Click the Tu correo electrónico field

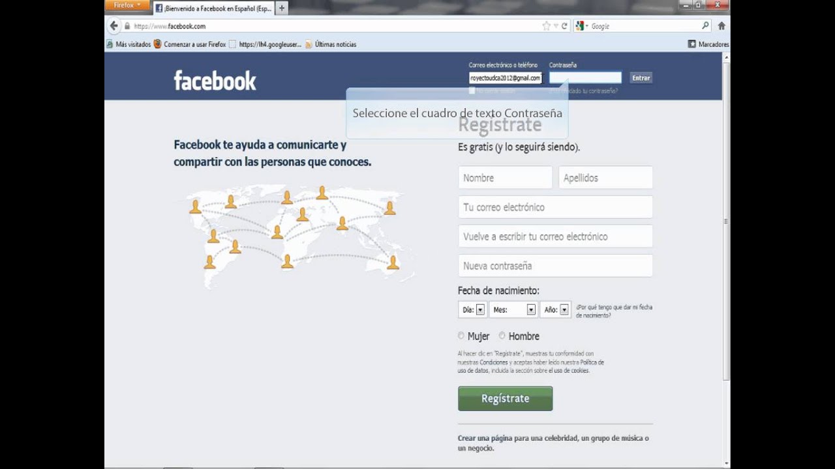coord(555,207)
